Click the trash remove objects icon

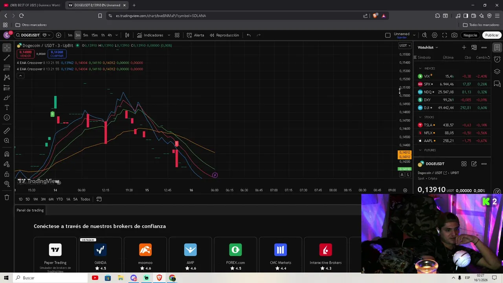[7, 197]
